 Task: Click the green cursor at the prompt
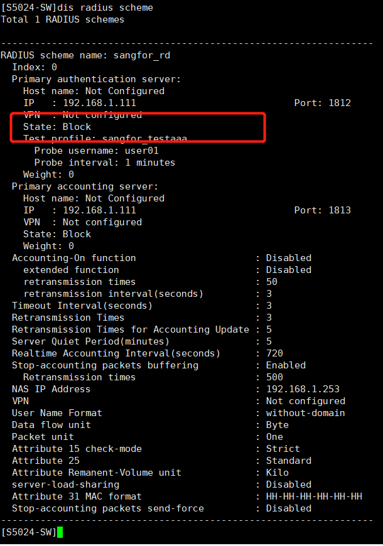[x=60, y=532]
